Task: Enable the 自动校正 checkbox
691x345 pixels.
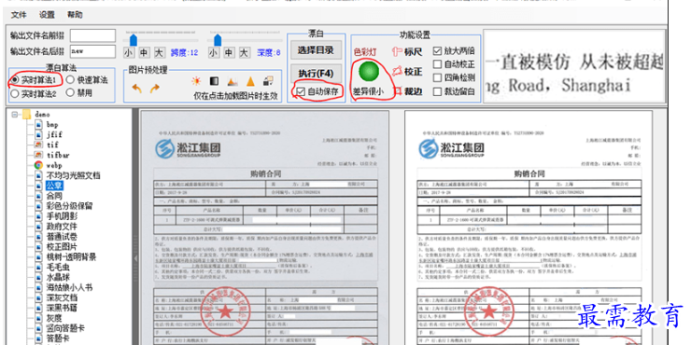Action: pyautogui.click(x=437, y=64)
